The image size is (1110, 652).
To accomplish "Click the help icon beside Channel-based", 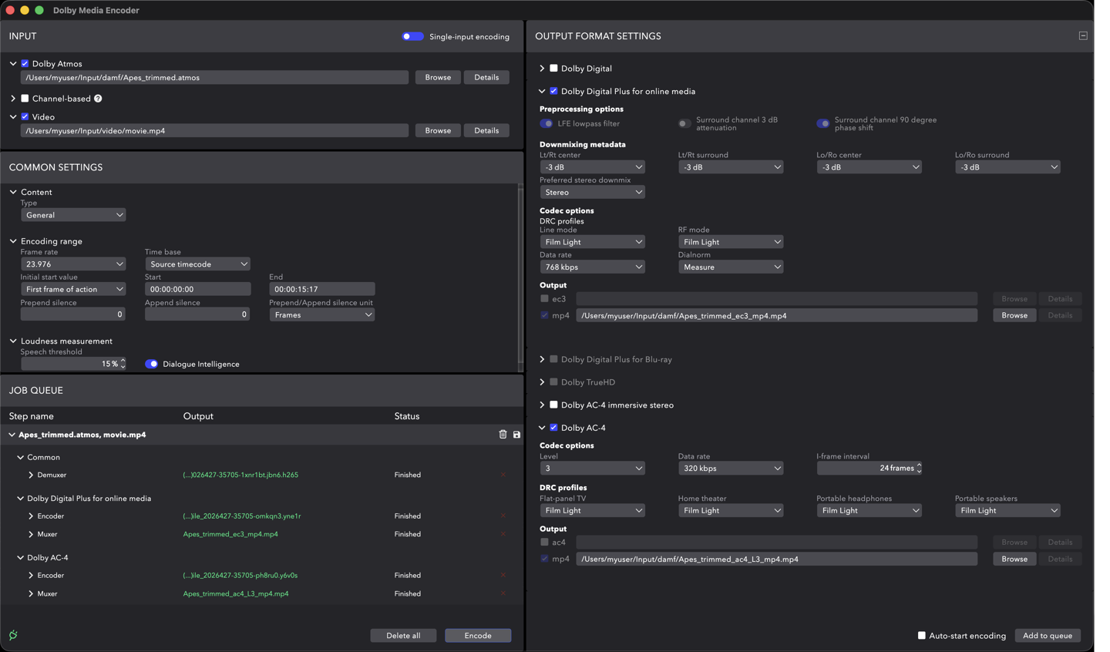I will (x=98, y=99).
